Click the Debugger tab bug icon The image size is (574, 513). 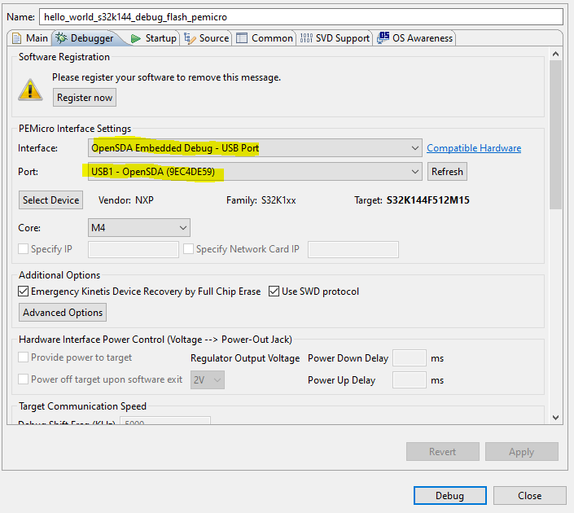pos(61,37)
